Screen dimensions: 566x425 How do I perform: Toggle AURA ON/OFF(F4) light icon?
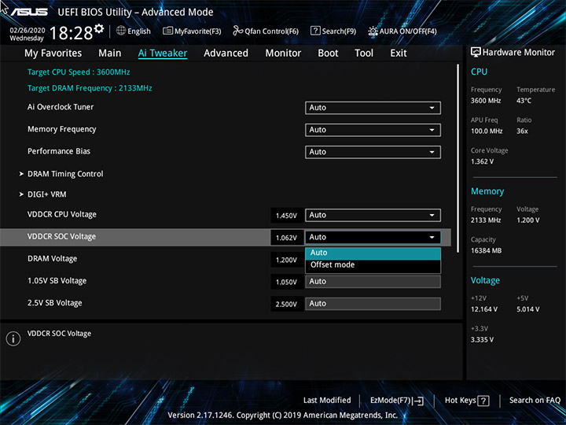tap(373, 31)
